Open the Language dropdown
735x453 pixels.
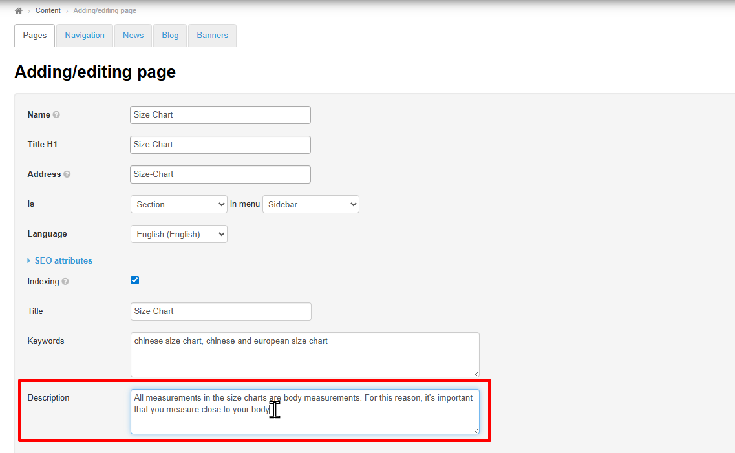178,234
